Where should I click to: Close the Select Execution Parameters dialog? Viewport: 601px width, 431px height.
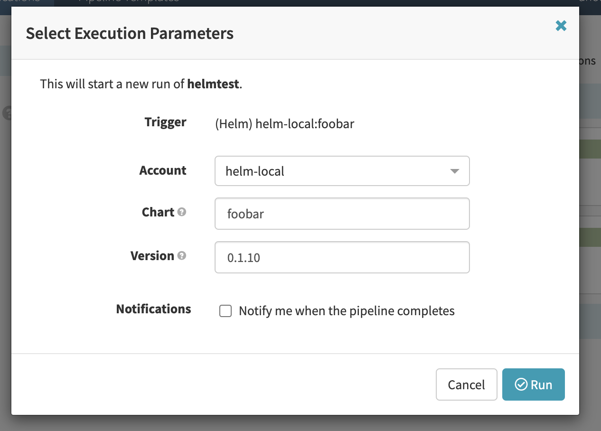coord(561,26)
